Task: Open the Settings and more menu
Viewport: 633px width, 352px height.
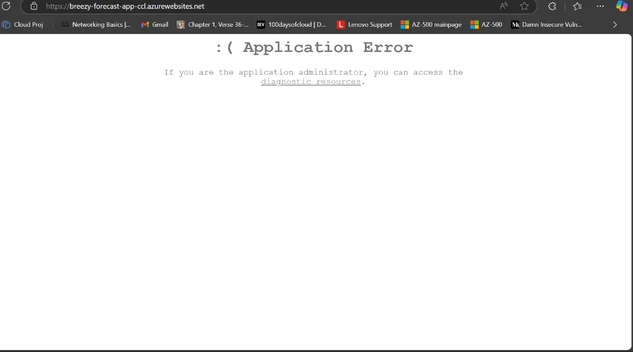Action: [600, 6]
